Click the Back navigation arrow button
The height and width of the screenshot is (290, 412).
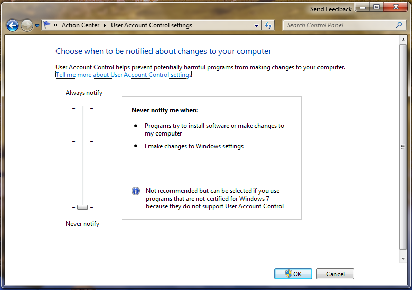click(12, 25)
